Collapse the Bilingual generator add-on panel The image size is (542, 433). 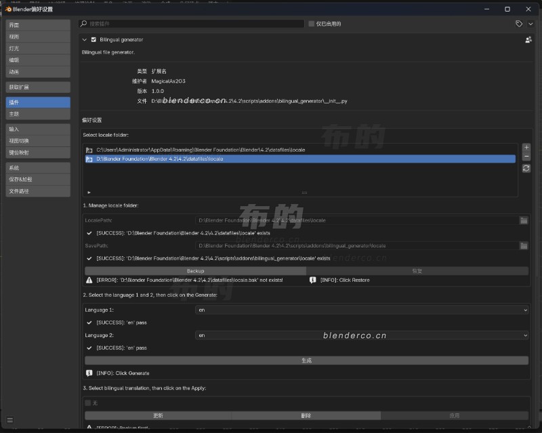coord(84,40)
